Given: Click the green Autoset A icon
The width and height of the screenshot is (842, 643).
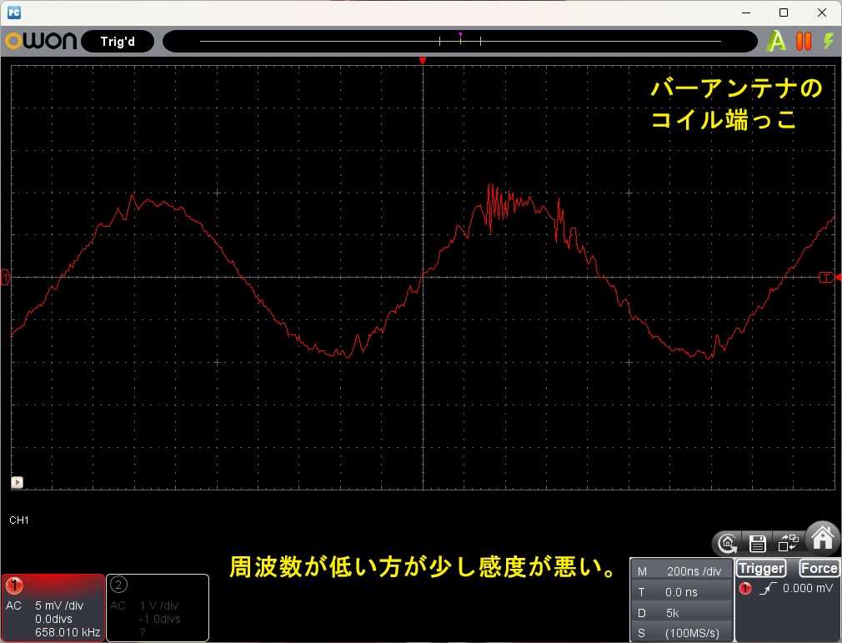Looking at the screenshot, I should [776, 42].
